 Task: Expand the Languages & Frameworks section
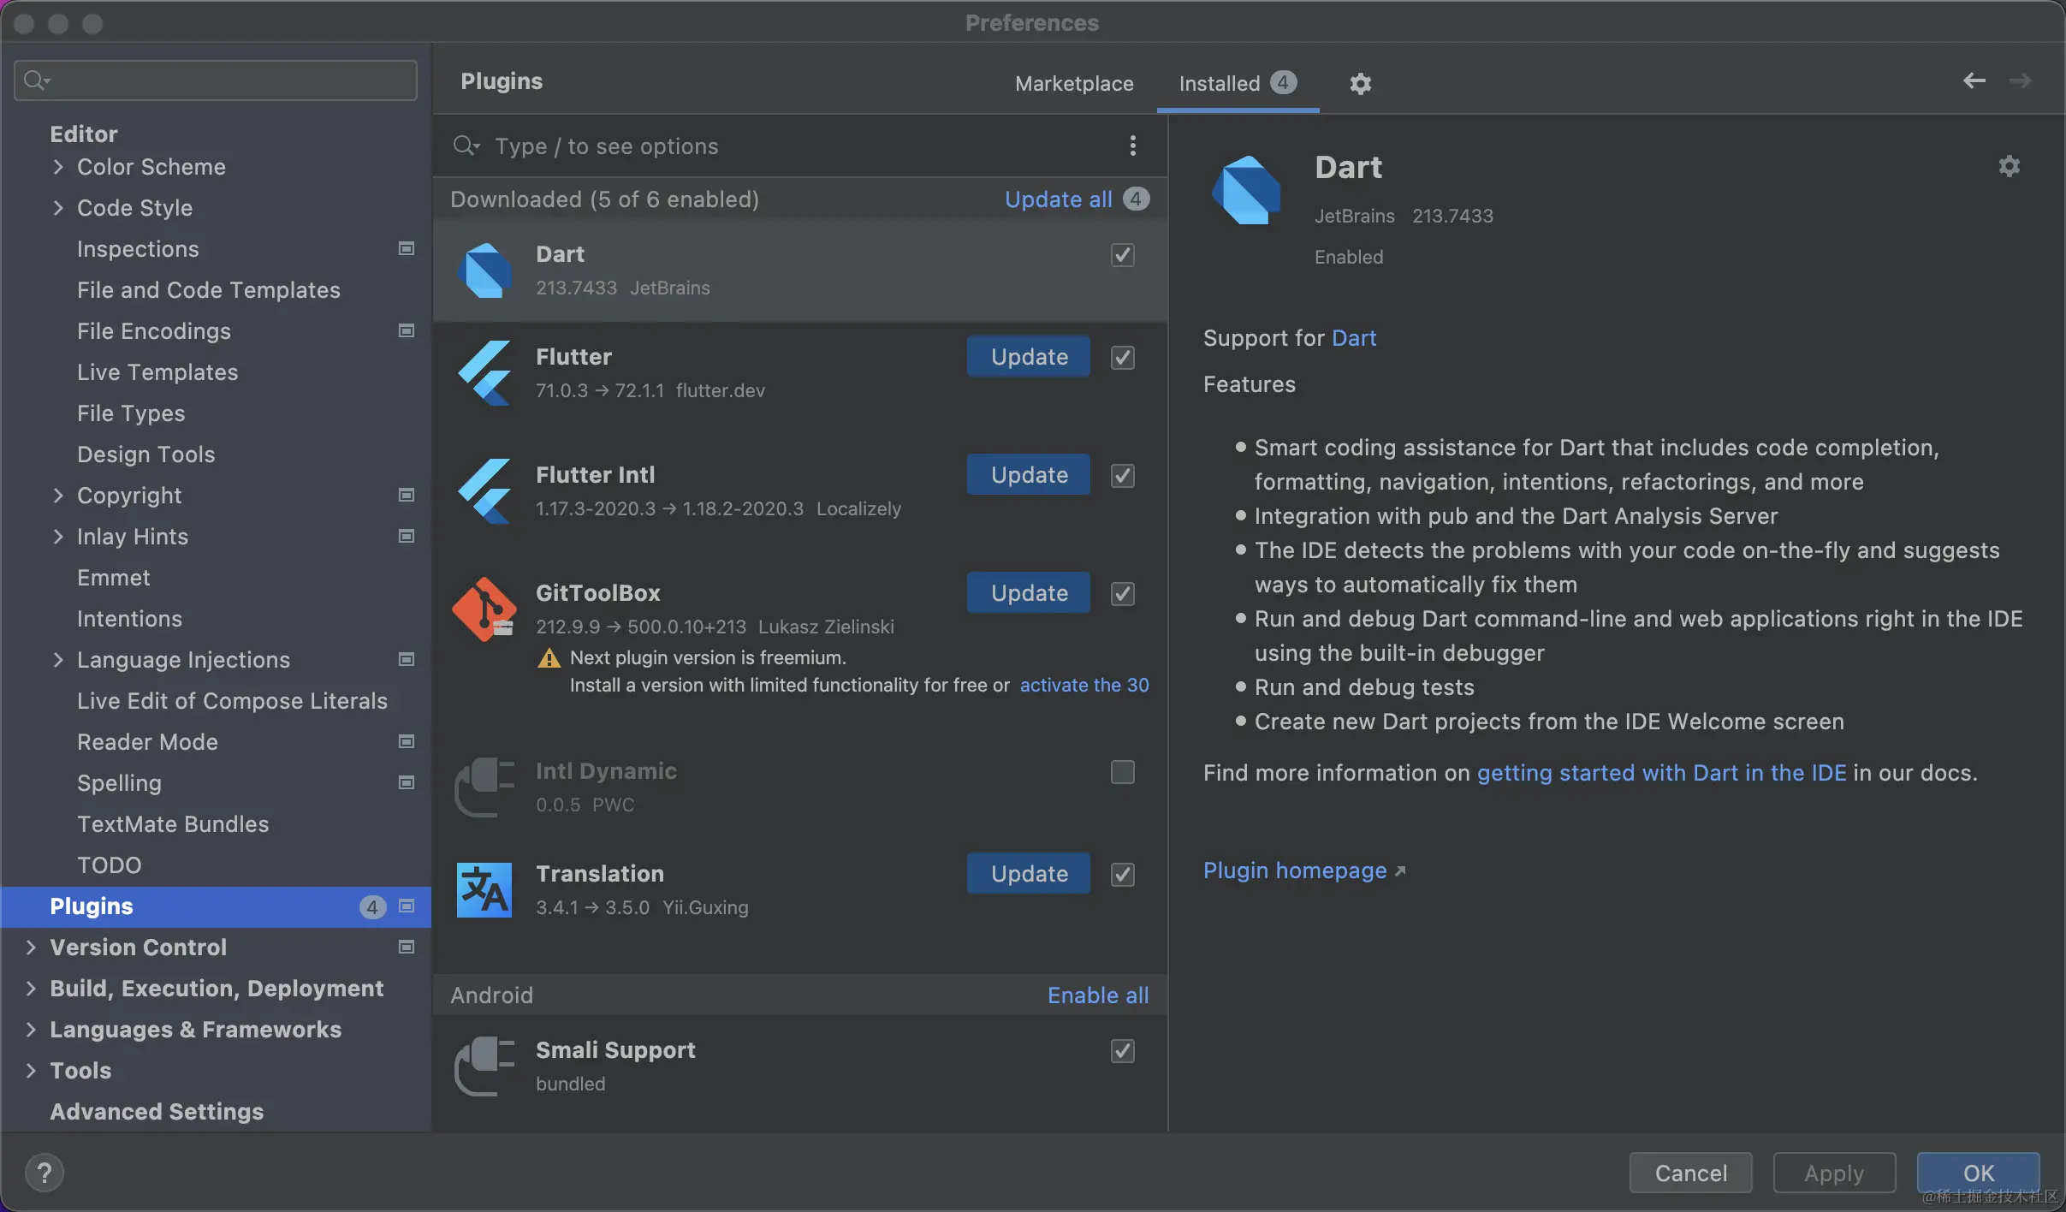[x=31, y=1029]
